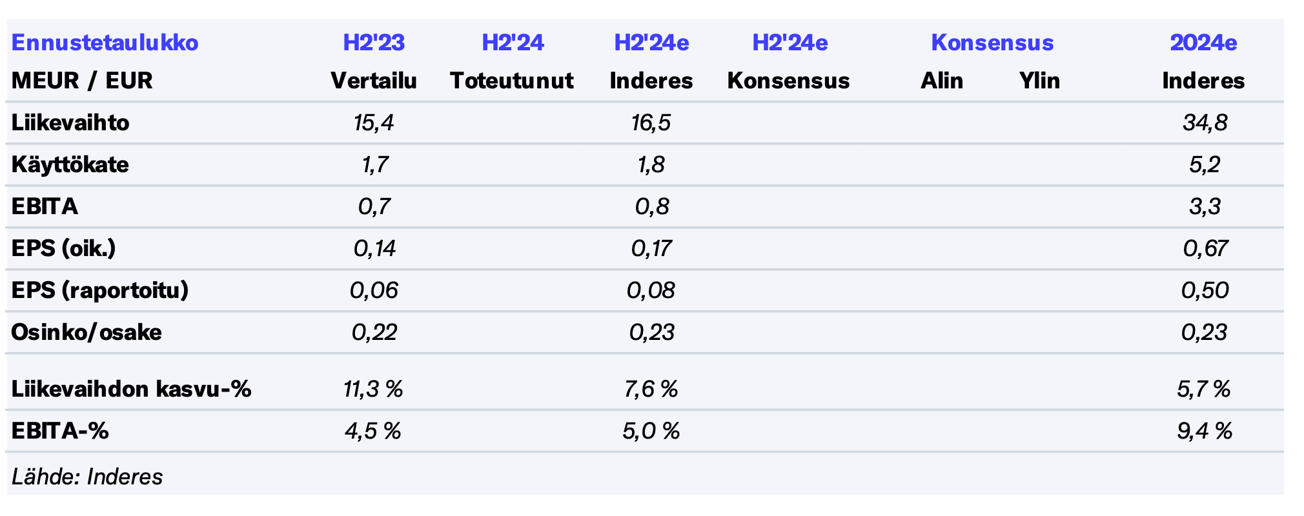Click the Vertailu subheader
This screenshot has height=516, width=1304.
374,81
